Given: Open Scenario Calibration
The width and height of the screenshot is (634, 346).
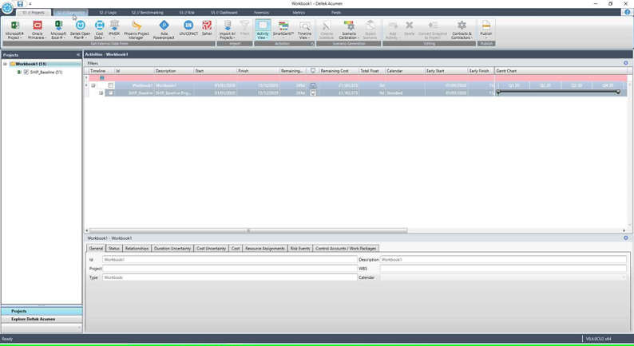Looking at the screenshot, I should [x=348, y=29].
